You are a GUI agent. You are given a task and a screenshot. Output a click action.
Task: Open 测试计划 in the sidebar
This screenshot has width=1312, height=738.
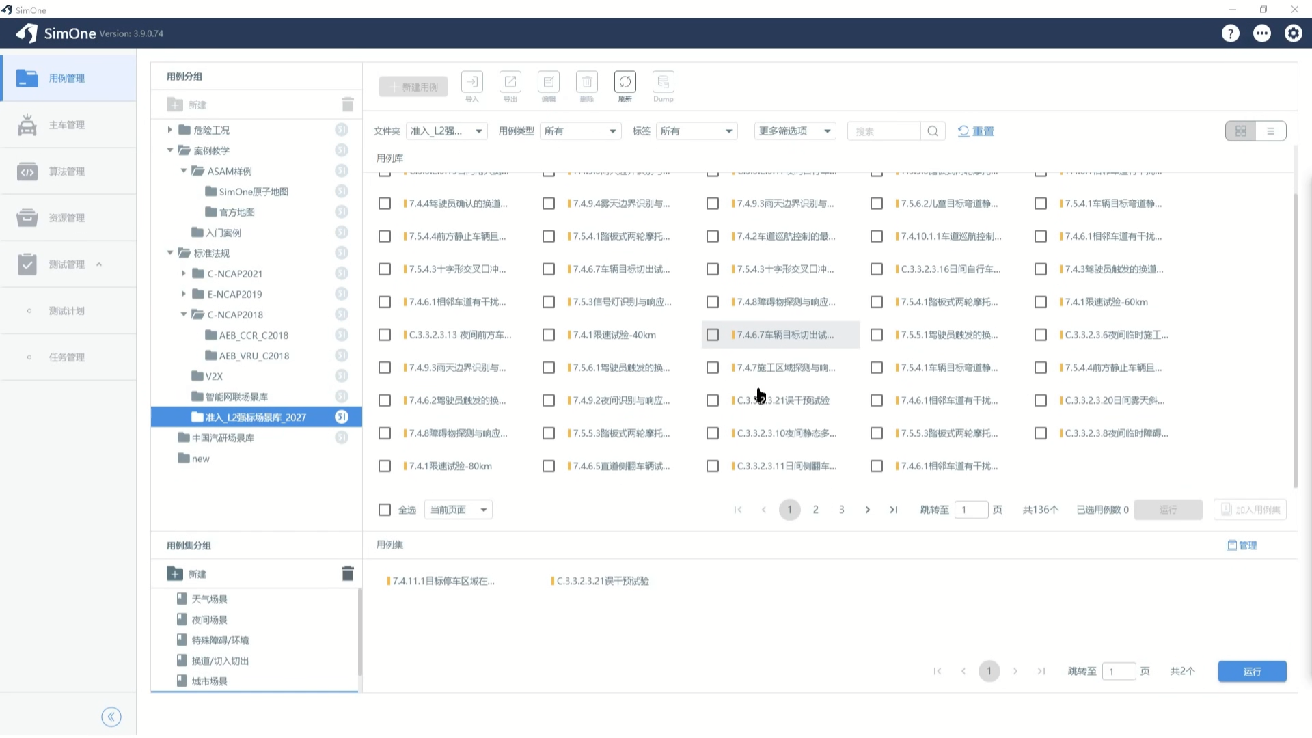tap(68, 311)
